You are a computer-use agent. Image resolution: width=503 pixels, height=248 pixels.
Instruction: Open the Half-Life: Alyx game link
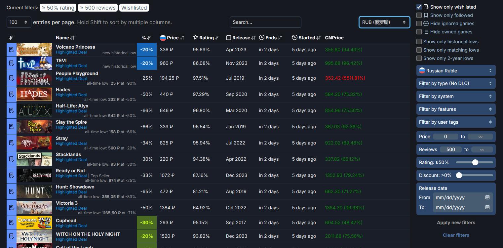[x=72, y=106]
